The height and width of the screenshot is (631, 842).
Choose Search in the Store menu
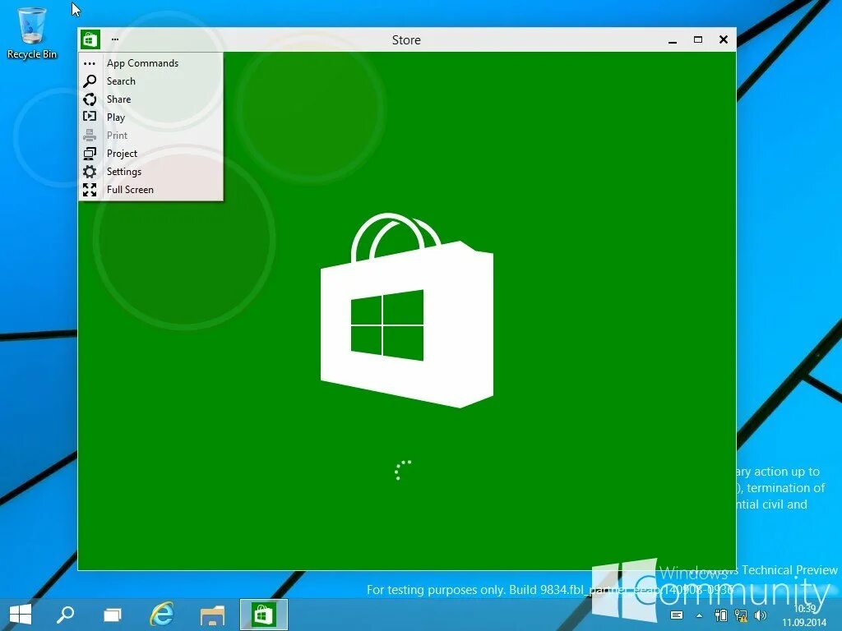click(x=151, y=81)
